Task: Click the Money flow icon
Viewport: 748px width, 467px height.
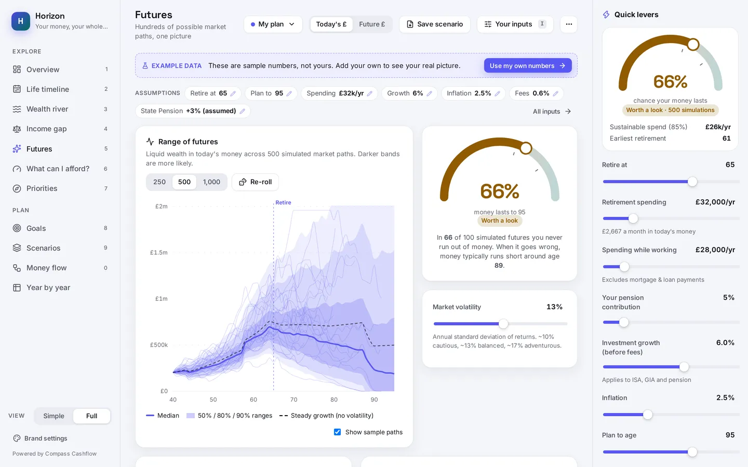Action: tap(17, 268)
